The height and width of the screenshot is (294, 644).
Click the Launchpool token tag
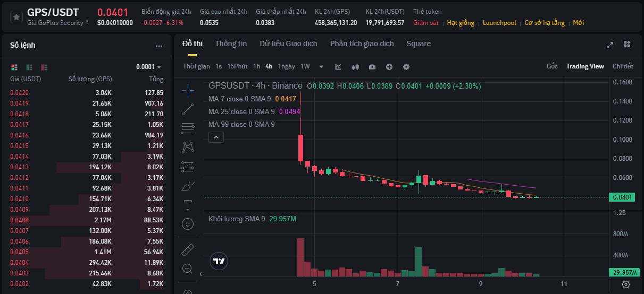tap(499, 23)
